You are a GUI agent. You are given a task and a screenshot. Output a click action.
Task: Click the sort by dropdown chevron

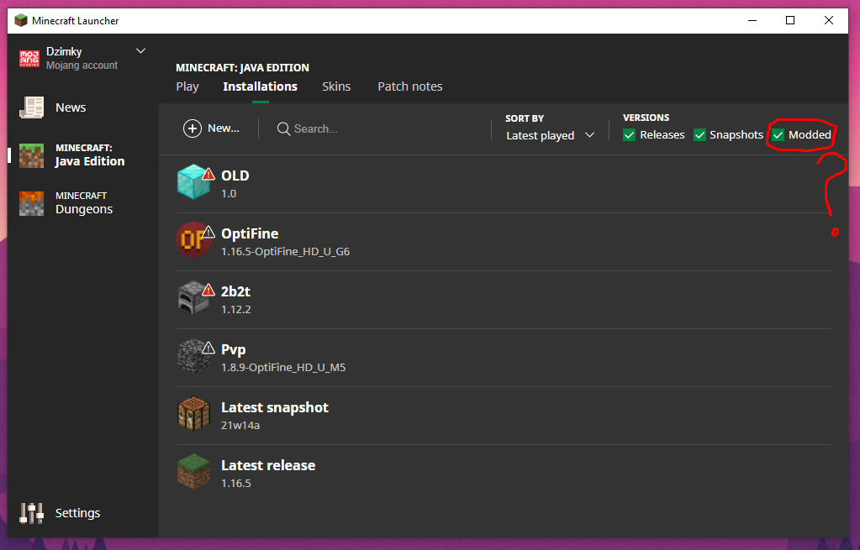pyautogui.click(x=589, y=134)
